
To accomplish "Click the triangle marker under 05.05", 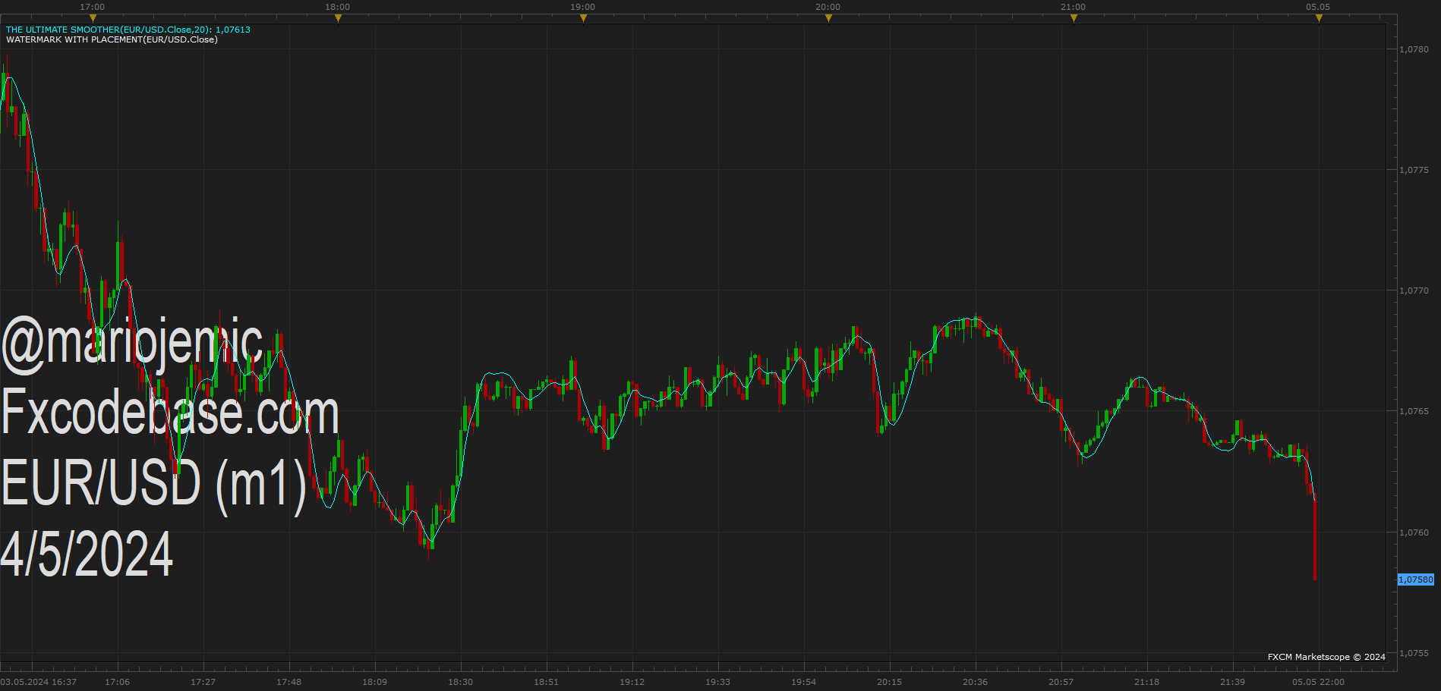I will 1319,18.
